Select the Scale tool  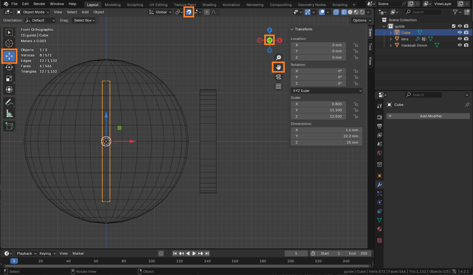(9, 79)
